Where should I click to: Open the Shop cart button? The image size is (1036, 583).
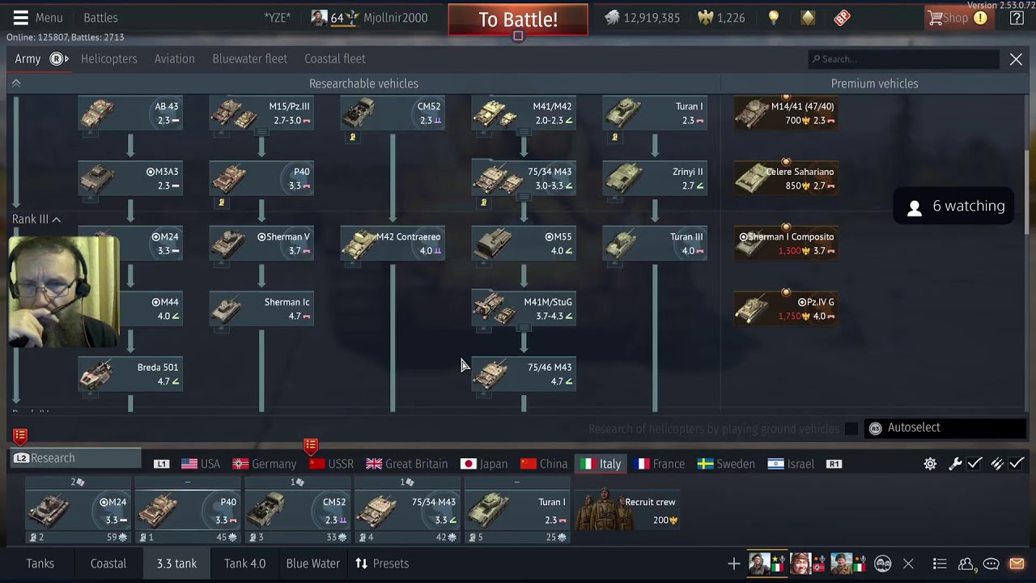click(x=958, y=18)
